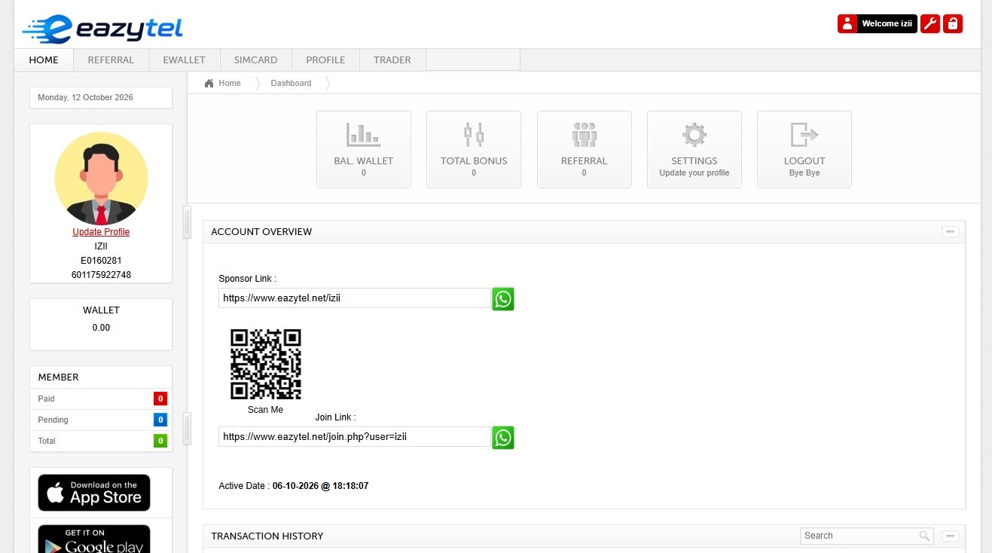This screenshot has height=553, width=992.
Task: Open the Total Bonus tile
Action: pos(474,149)
